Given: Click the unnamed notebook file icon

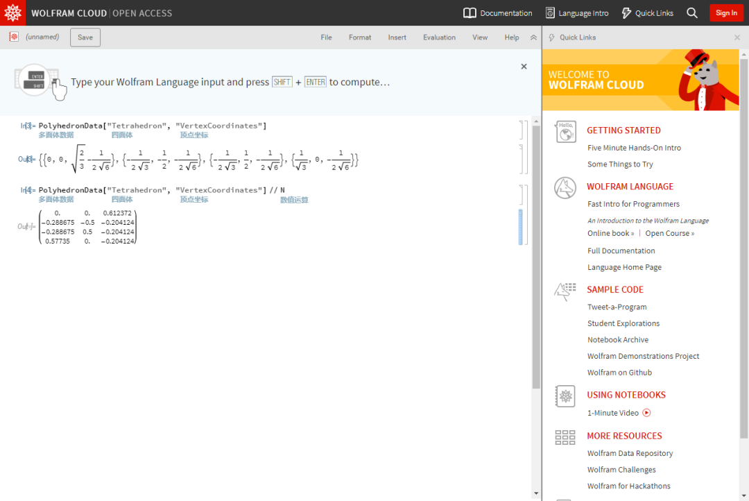Looking at the screenshot, I should pos(14,37).
